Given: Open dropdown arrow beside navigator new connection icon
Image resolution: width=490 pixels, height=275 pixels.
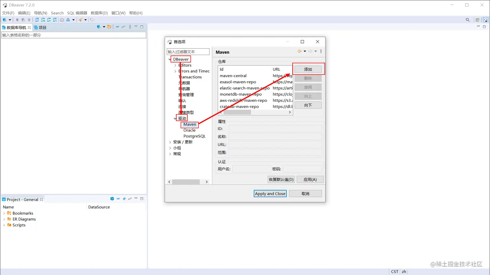Looking at the screenshot, I should point(104,27).
